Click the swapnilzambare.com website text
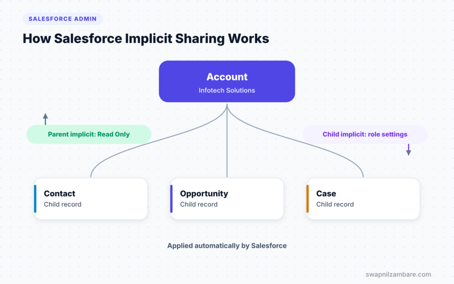Image resolution: width=454 pixels, height=284 pixels. point(398,274)
